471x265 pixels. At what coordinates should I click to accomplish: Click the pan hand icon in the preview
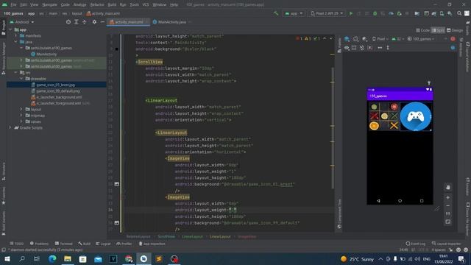click(x=448, y=188)
